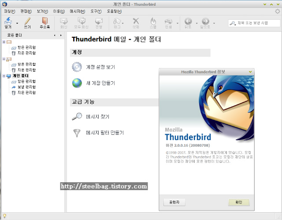Open the Tag dropdown arrow
This screenshot has height=220, width=282.
[x=123, y=23]
